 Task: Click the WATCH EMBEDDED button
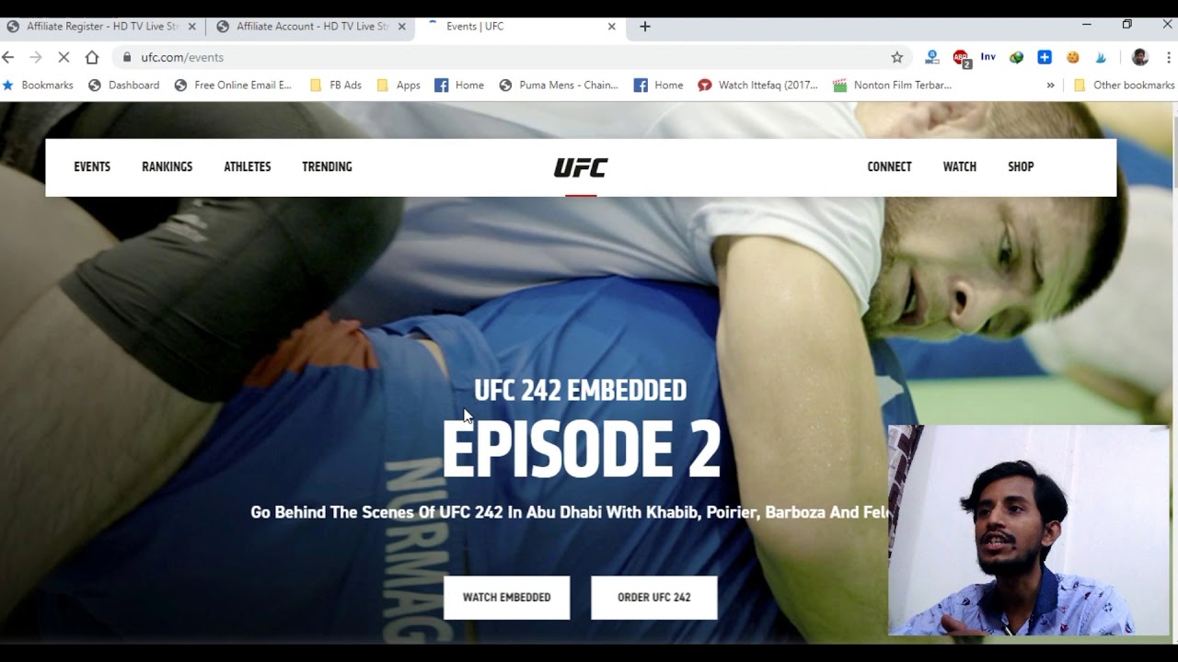[x=506, y=598]
